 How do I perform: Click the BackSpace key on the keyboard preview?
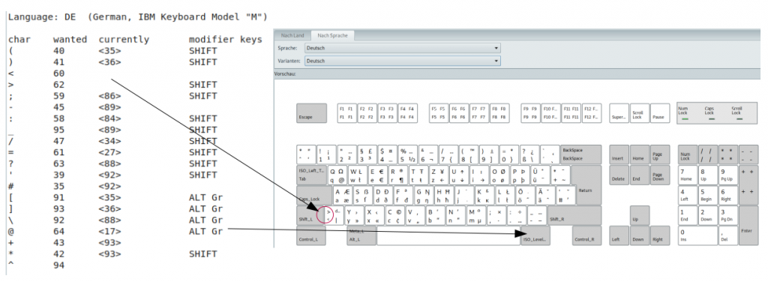pos(580,154)
